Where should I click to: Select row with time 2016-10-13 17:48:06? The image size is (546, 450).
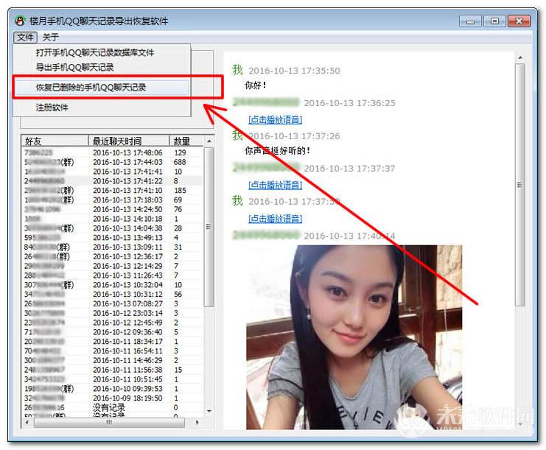[x=112, y=152]
